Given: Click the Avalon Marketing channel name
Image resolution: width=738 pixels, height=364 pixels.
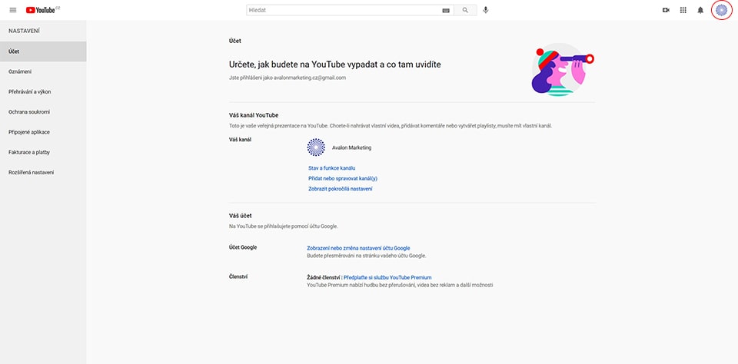Looking at the screenshot, I should point(351,147).
